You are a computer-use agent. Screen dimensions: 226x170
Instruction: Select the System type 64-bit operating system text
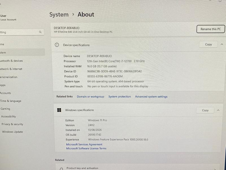click(x=116, y=81)
